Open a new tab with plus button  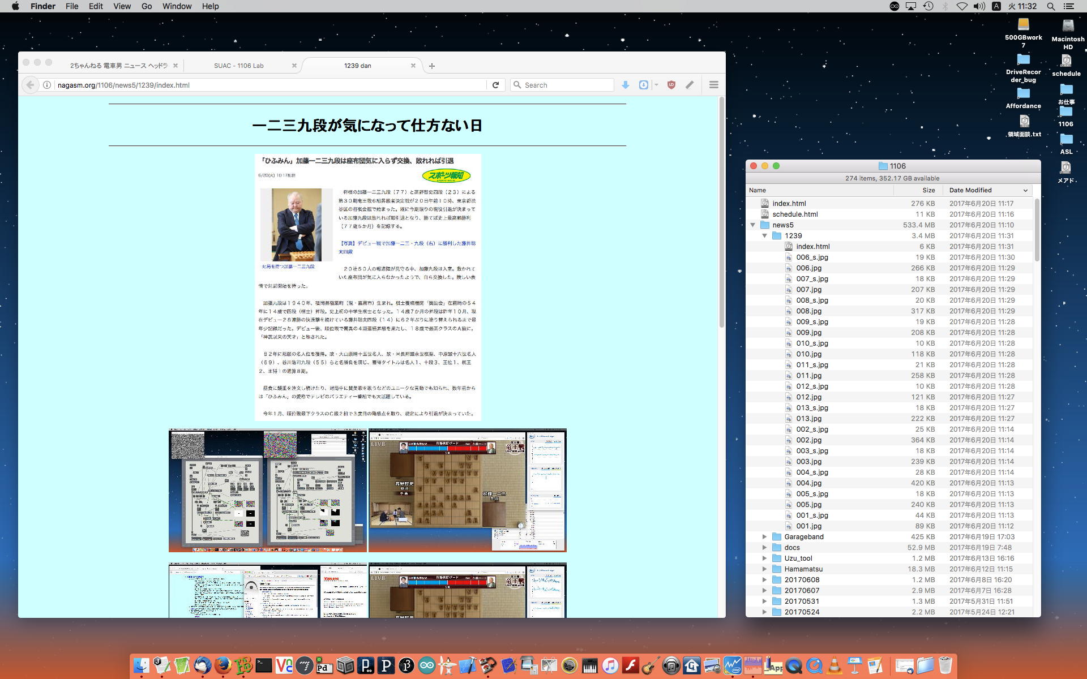point(432,66)
